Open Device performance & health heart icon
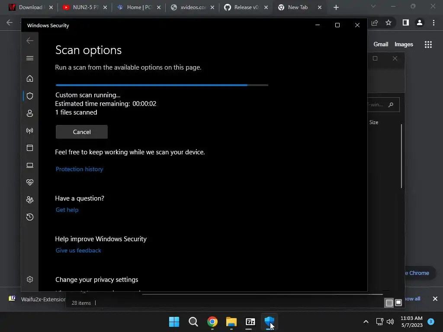Screen dimensions: 443x332 30,182
